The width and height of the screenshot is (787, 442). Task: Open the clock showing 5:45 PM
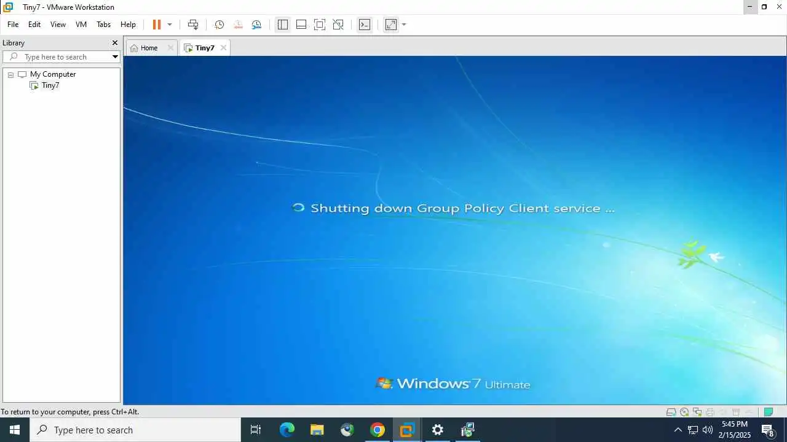735,430
